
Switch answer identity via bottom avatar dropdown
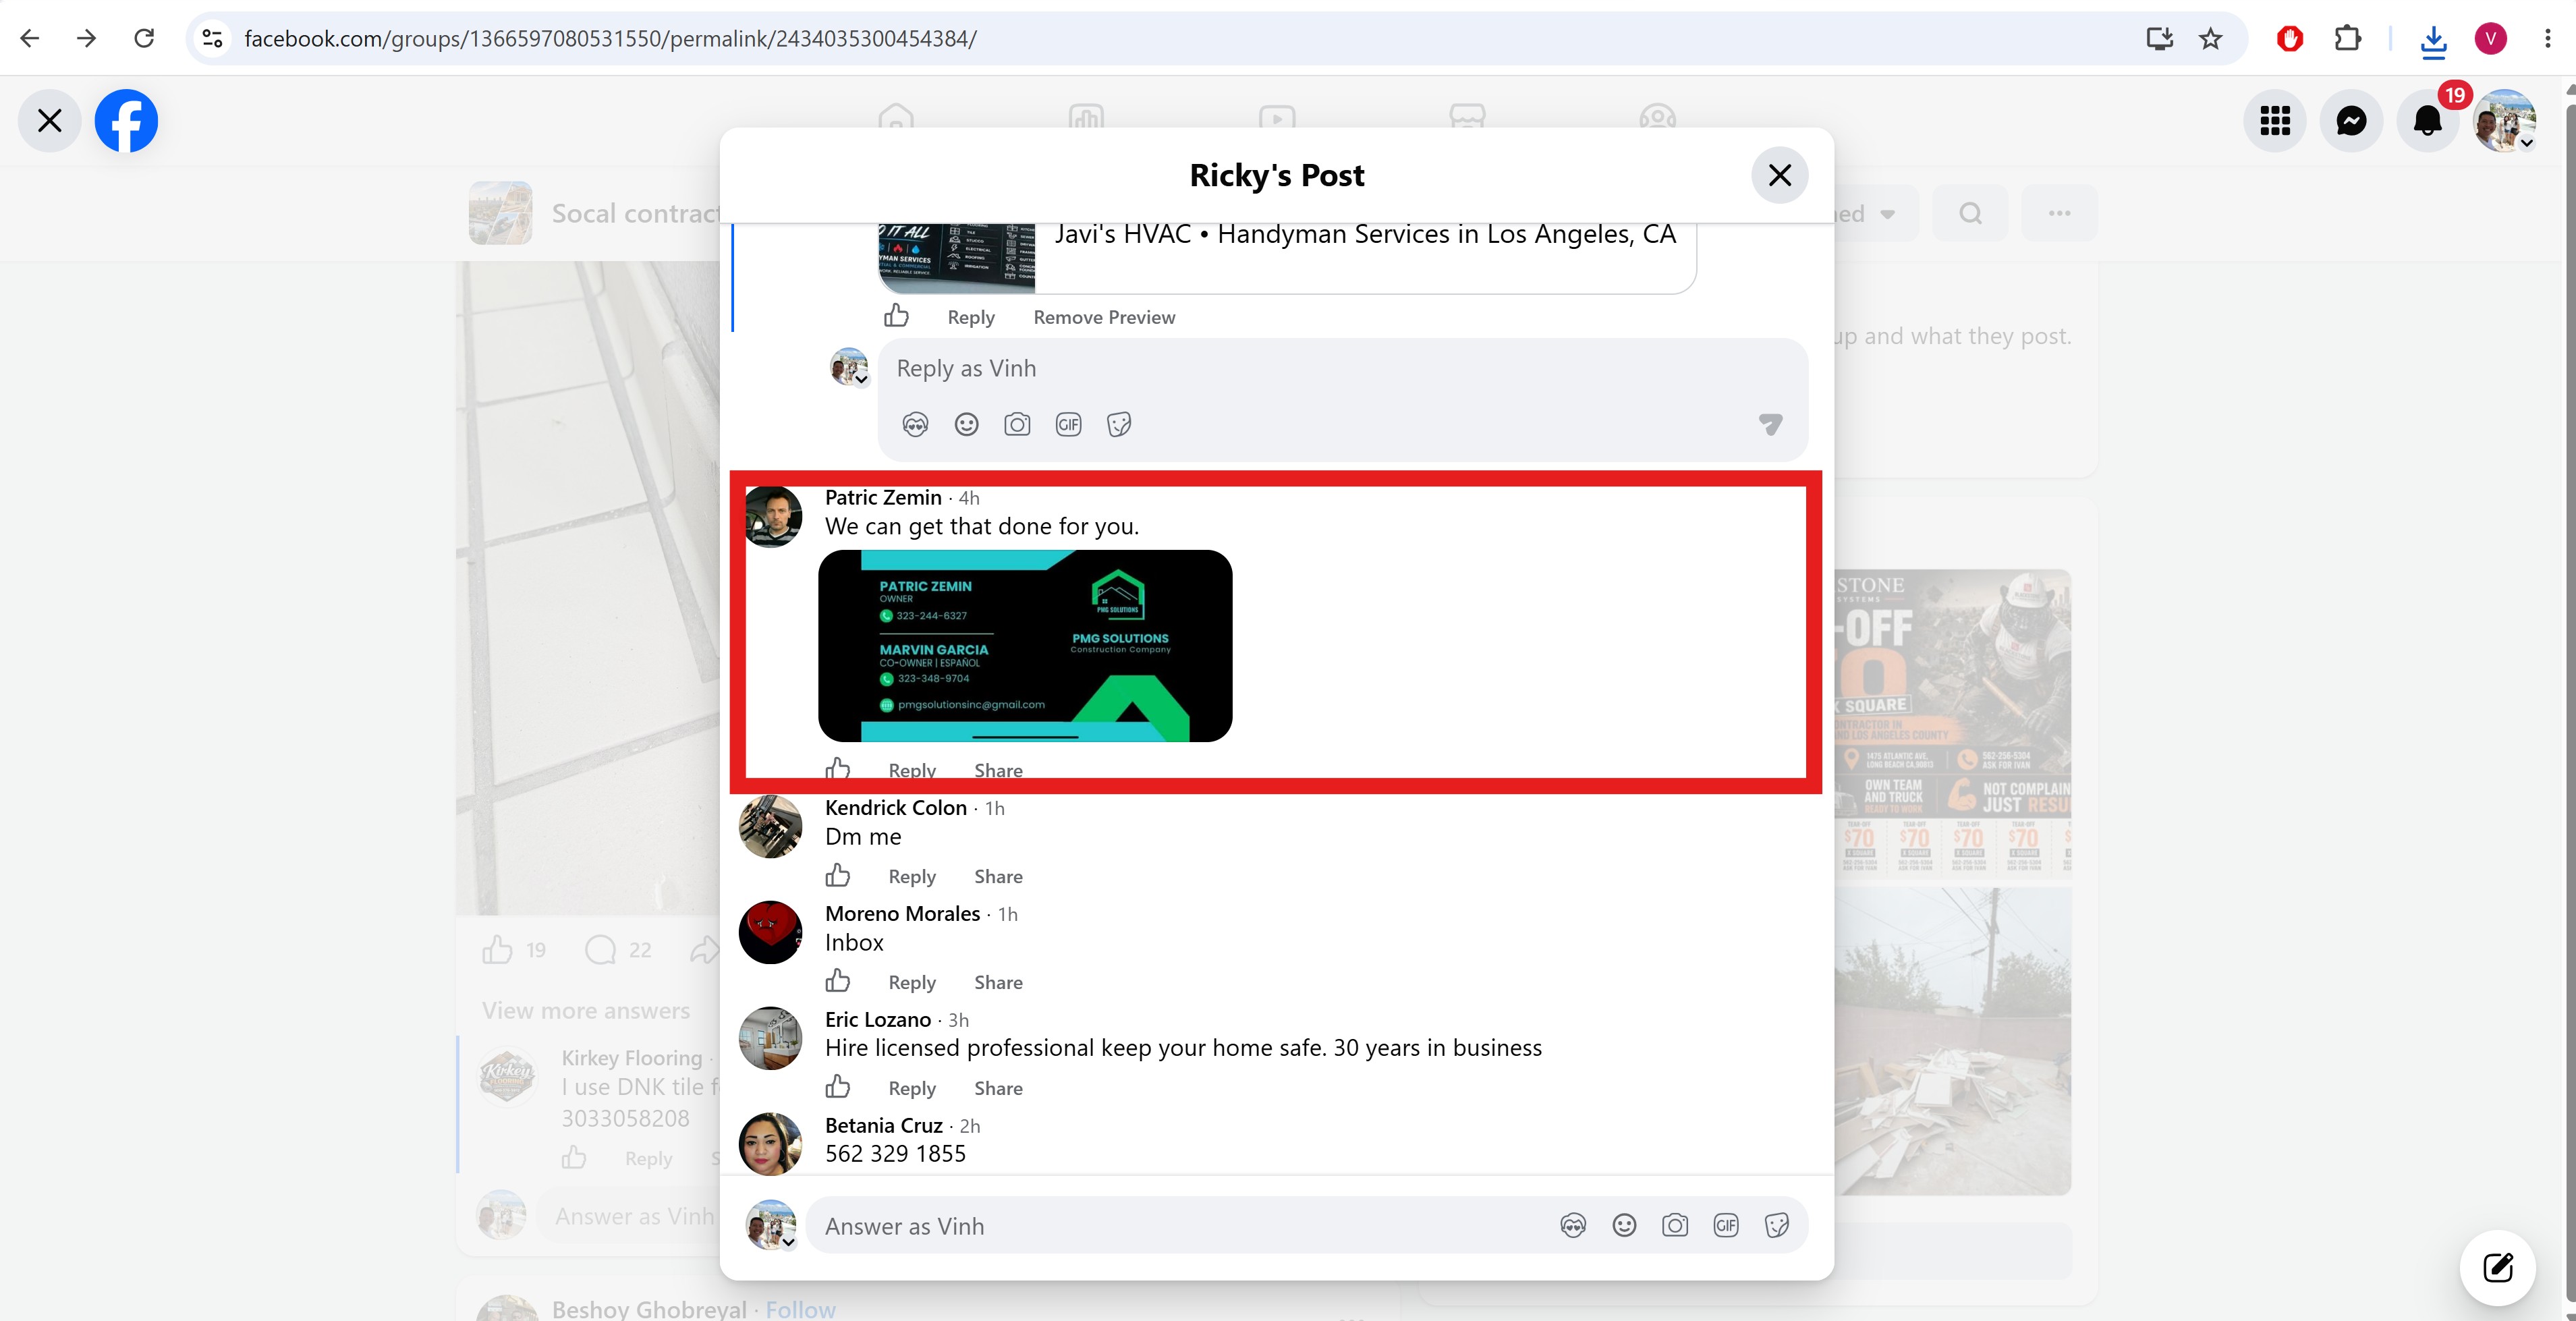pyautogui.click(x=771, y=1225)
